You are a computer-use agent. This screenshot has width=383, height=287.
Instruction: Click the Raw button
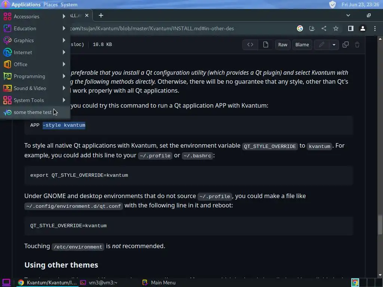point(283,45)
